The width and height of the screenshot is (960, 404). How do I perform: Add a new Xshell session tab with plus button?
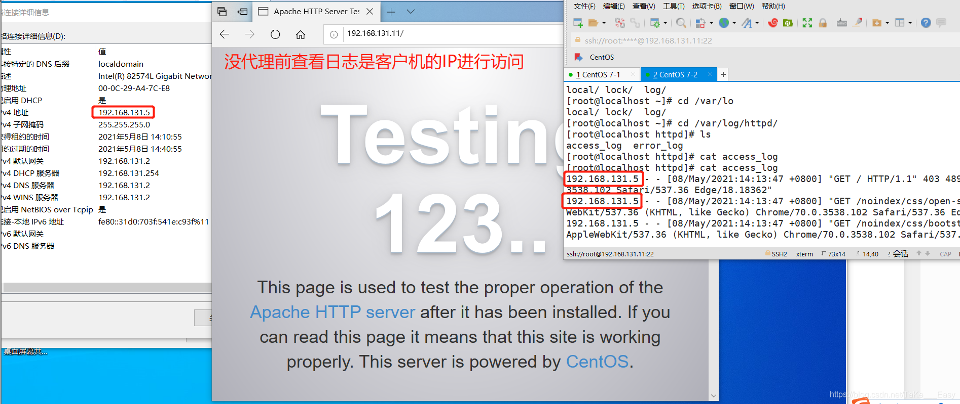coord(723,74)
